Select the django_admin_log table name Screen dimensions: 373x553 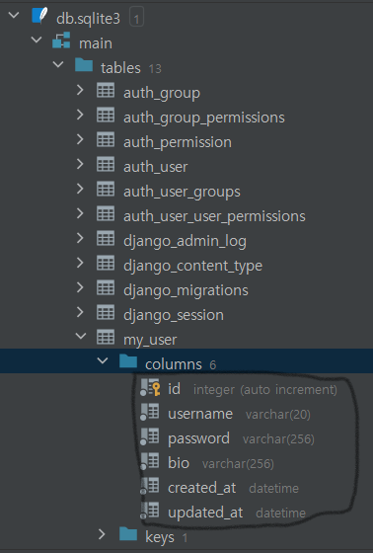[x=186, y=242]
